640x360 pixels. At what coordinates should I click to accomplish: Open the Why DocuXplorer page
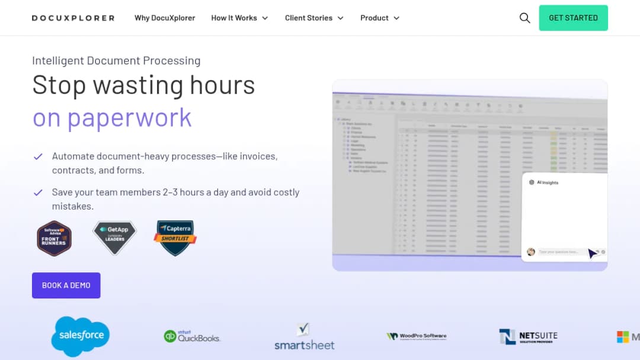click(x=165, y=18)
